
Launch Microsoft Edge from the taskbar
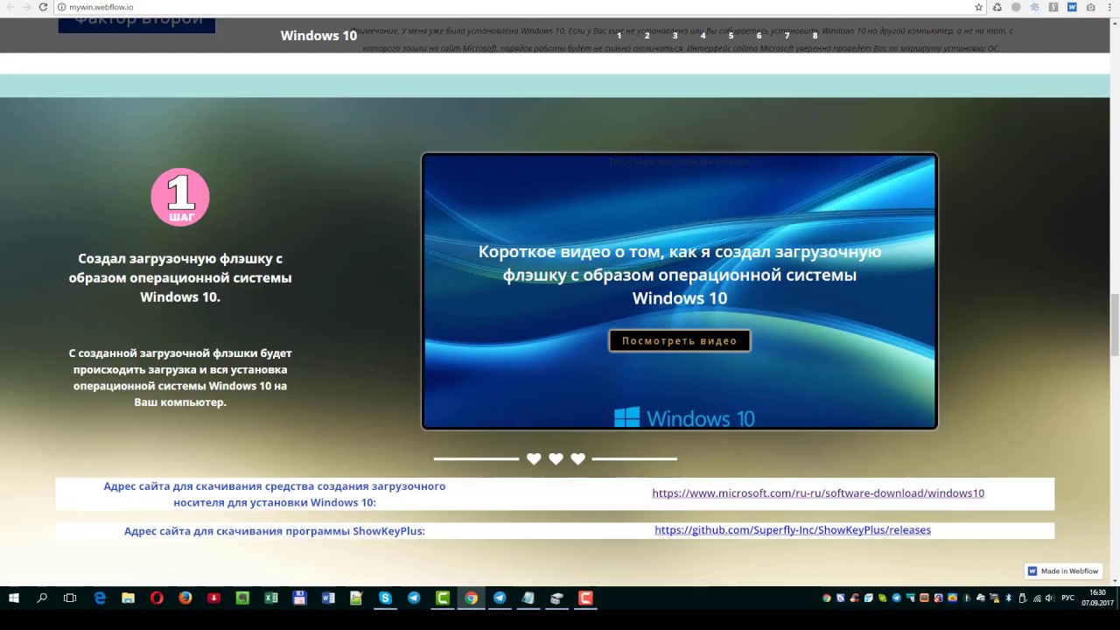[100, 598]
